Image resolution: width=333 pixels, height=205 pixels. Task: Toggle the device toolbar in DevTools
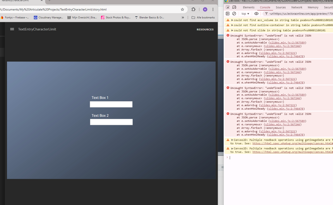pos(234,7)
